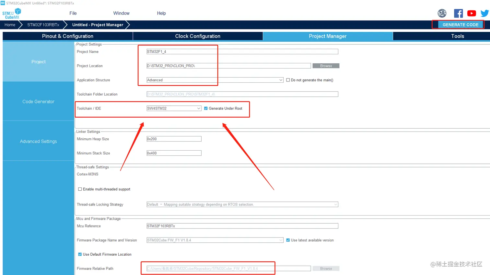Click the Minimum Heap Size field
The height and width of the screenshot is (275, 490).
[174, 139]
